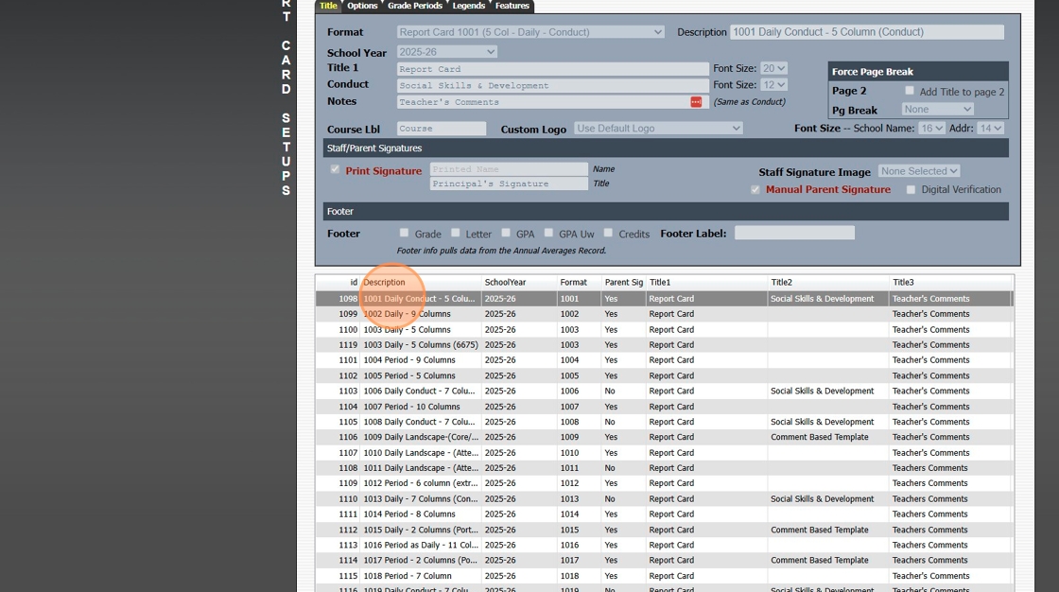Tick the Credits footer checkbox
Screen dimensions: 1059x592
[x=609, y=234]
